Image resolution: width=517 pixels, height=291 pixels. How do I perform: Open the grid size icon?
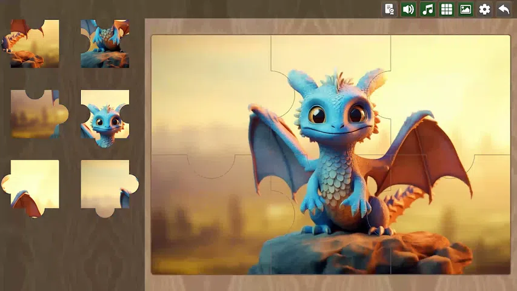point(447,9)
